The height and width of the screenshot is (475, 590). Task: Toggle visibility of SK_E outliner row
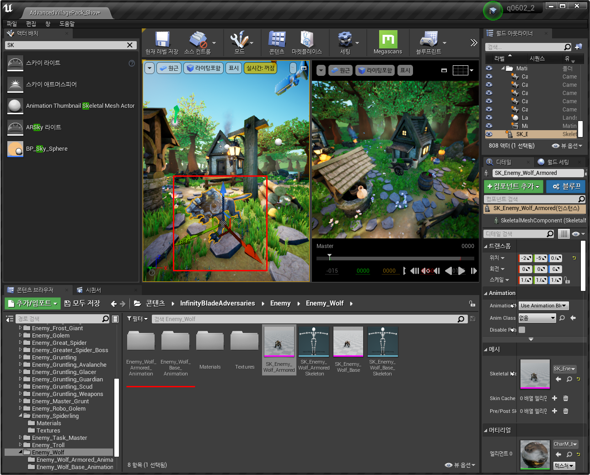(489, 134)
